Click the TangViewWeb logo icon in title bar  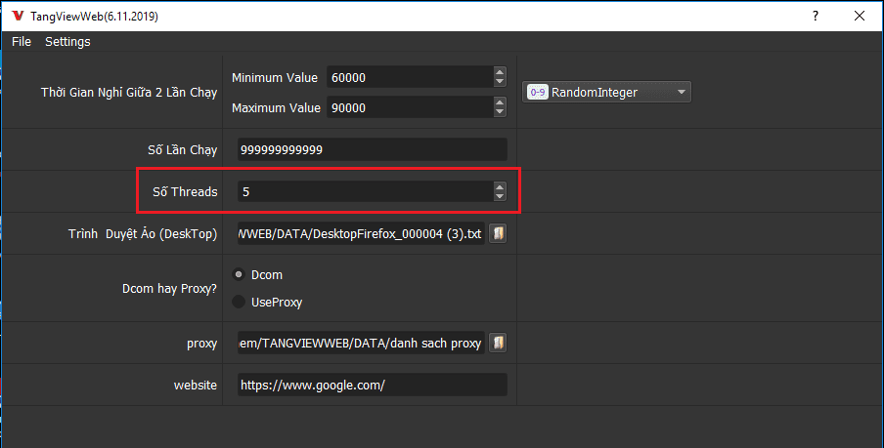16,17
